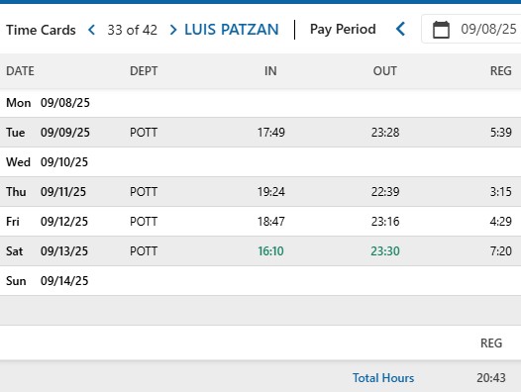The height and width of the screenshot is (392, 521).
Task: Click the 33 of 42 counter
Action: point(133,30)
